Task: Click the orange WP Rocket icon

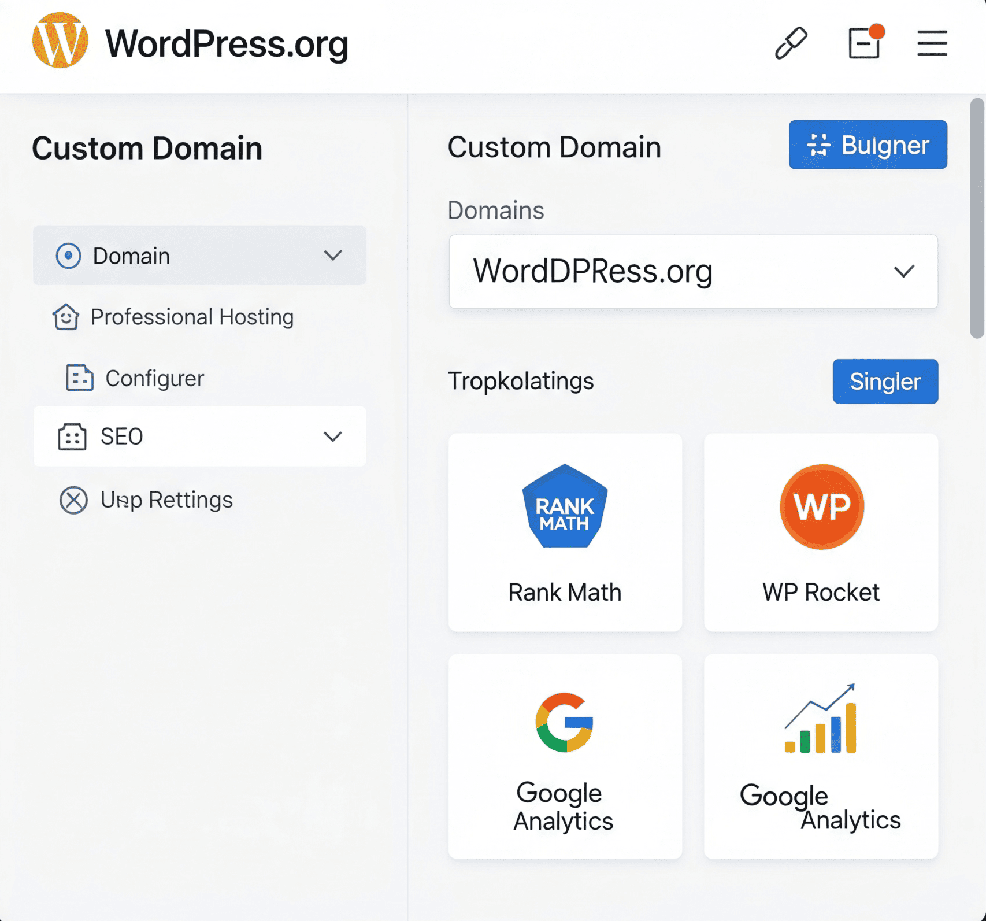Action: (x=821, y=506)
